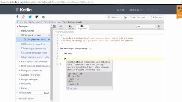
Task: Select Simplest version folder in tree
Action: click(32, 35)
